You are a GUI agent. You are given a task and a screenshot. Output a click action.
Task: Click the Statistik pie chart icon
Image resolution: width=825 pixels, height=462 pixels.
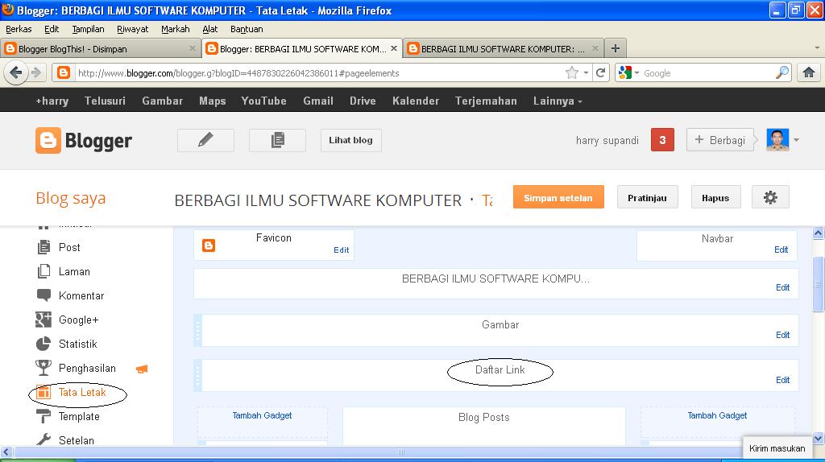[44, 344]
